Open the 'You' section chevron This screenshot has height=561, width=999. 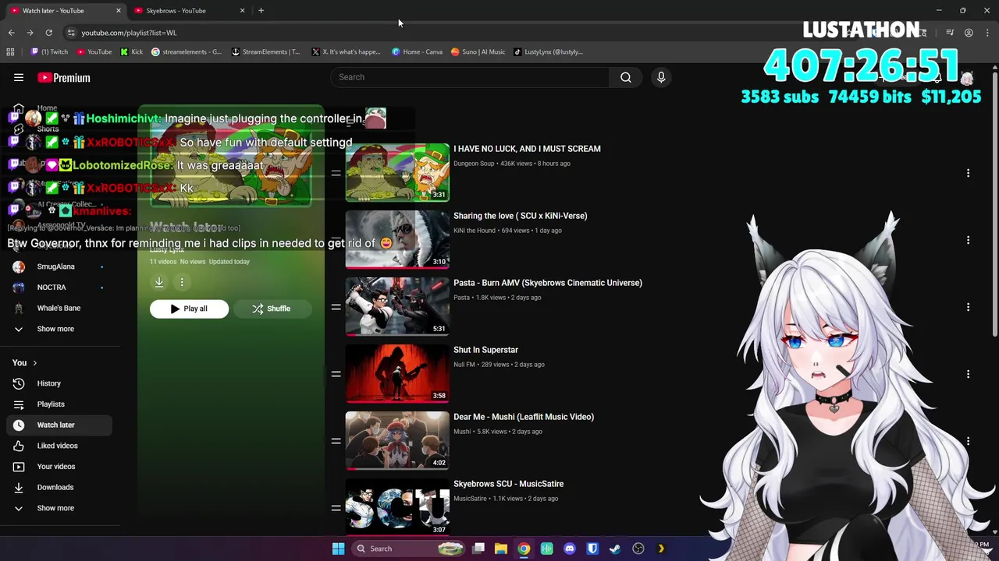pyautogui.click(x=34, y=363)
